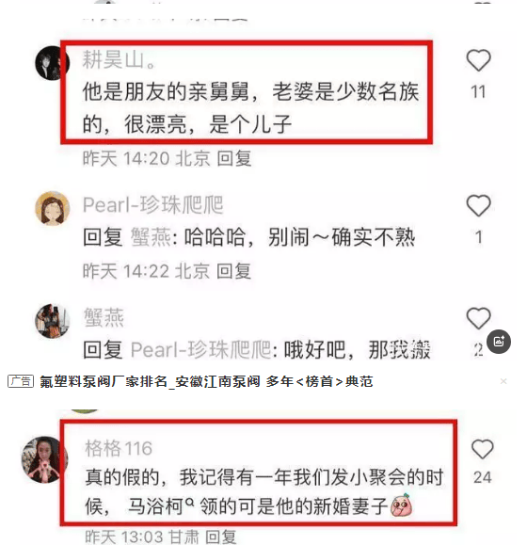This screenshot has width=527, height=545.
Task: Open 蟹燕's profile avatar
Action: [52, 320]
